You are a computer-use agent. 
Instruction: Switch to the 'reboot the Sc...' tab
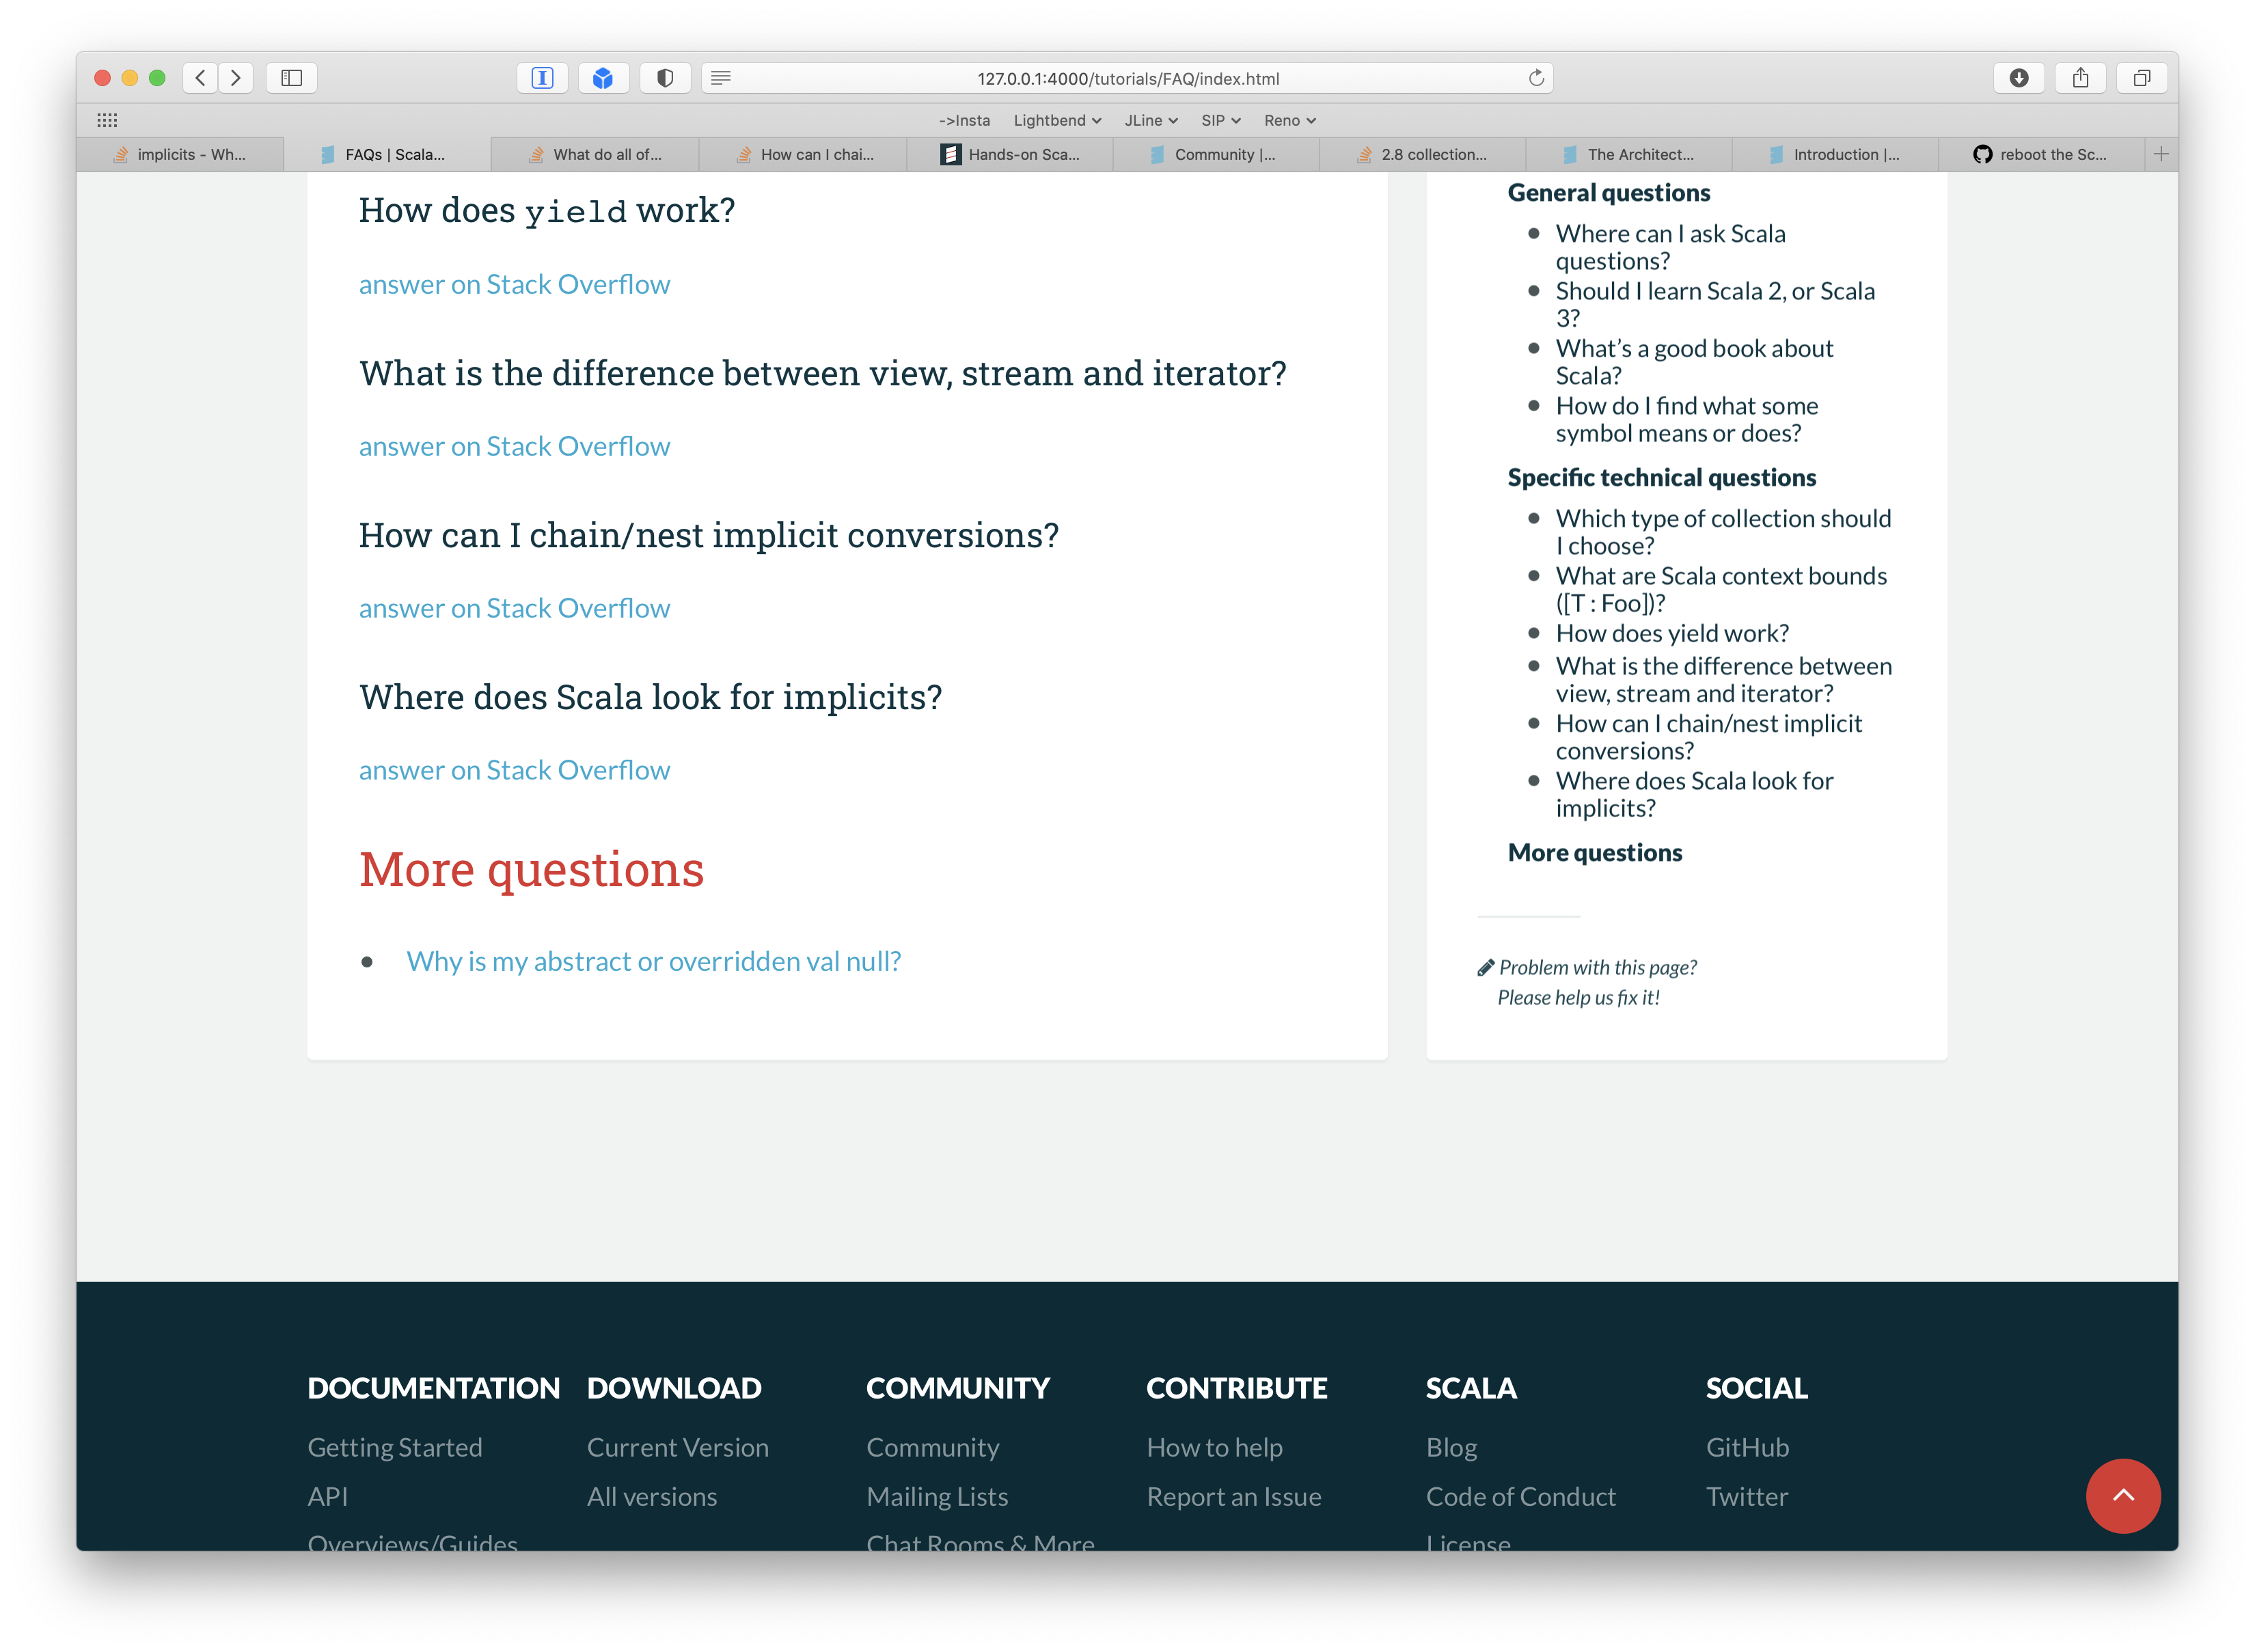(2042, 154)
